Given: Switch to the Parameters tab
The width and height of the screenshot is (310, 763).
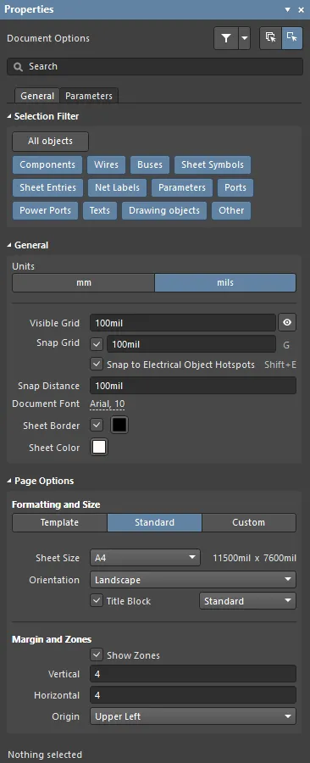Looking at the screenshot, I should [89, 96].
